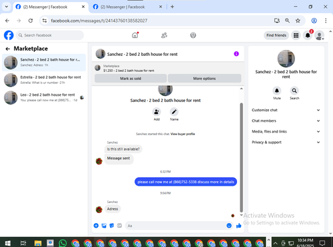Click the Name edit pencil icon
Viewport: 333px width, 247px height.
pyautogui.click(x=174, y=112)
